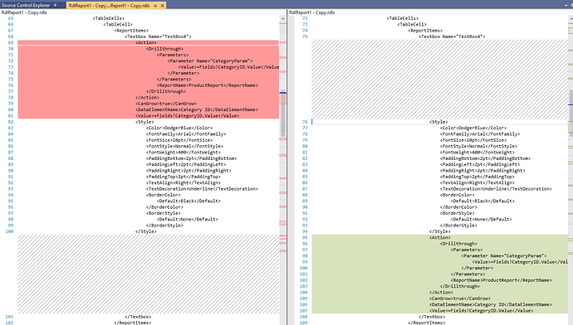
Task: Click the right pane scroll-up arrow
Action: pyautogui.click(x=571, y=18)
